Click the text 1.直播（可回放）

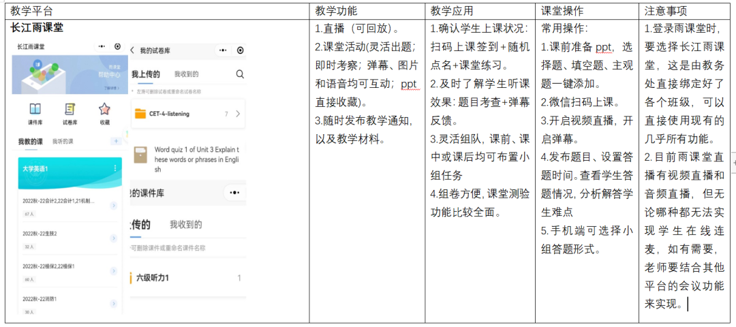tap(357, 29)
